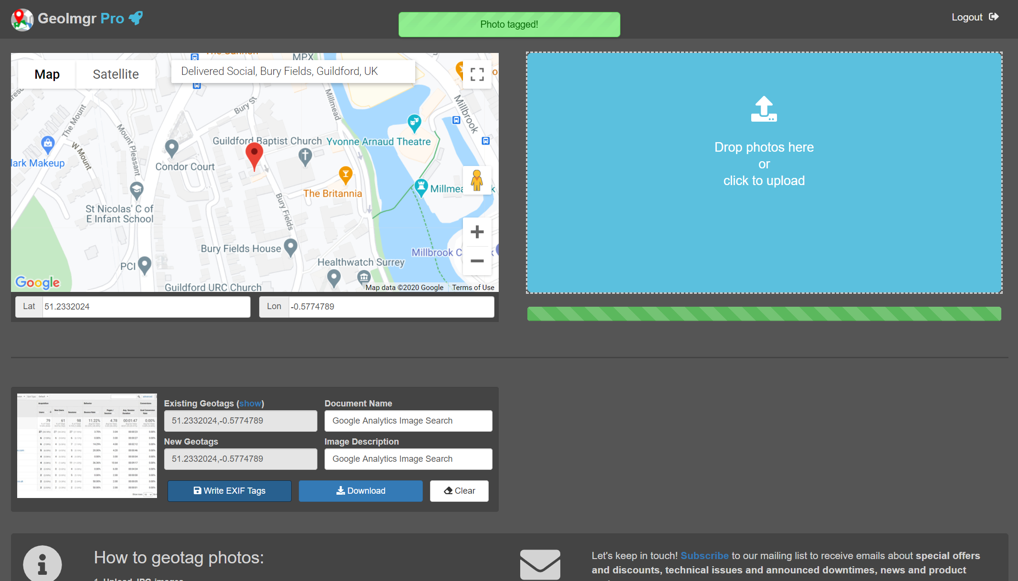The width and height of the screenshot is (1018, 581).
Task: Click the Download icon button
Action: point(361,491)
